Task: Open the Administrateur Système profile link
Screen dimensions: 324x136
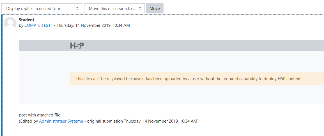Action: coord(61,121)
